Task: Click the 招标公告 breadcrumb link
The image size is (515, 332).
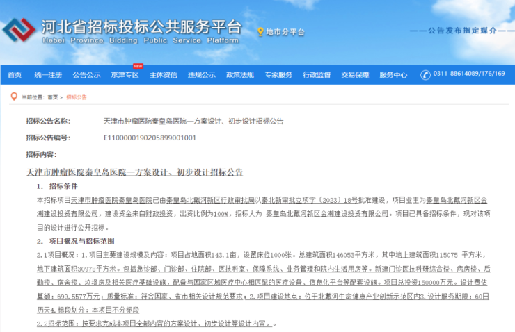Action: tap(77, 97)
